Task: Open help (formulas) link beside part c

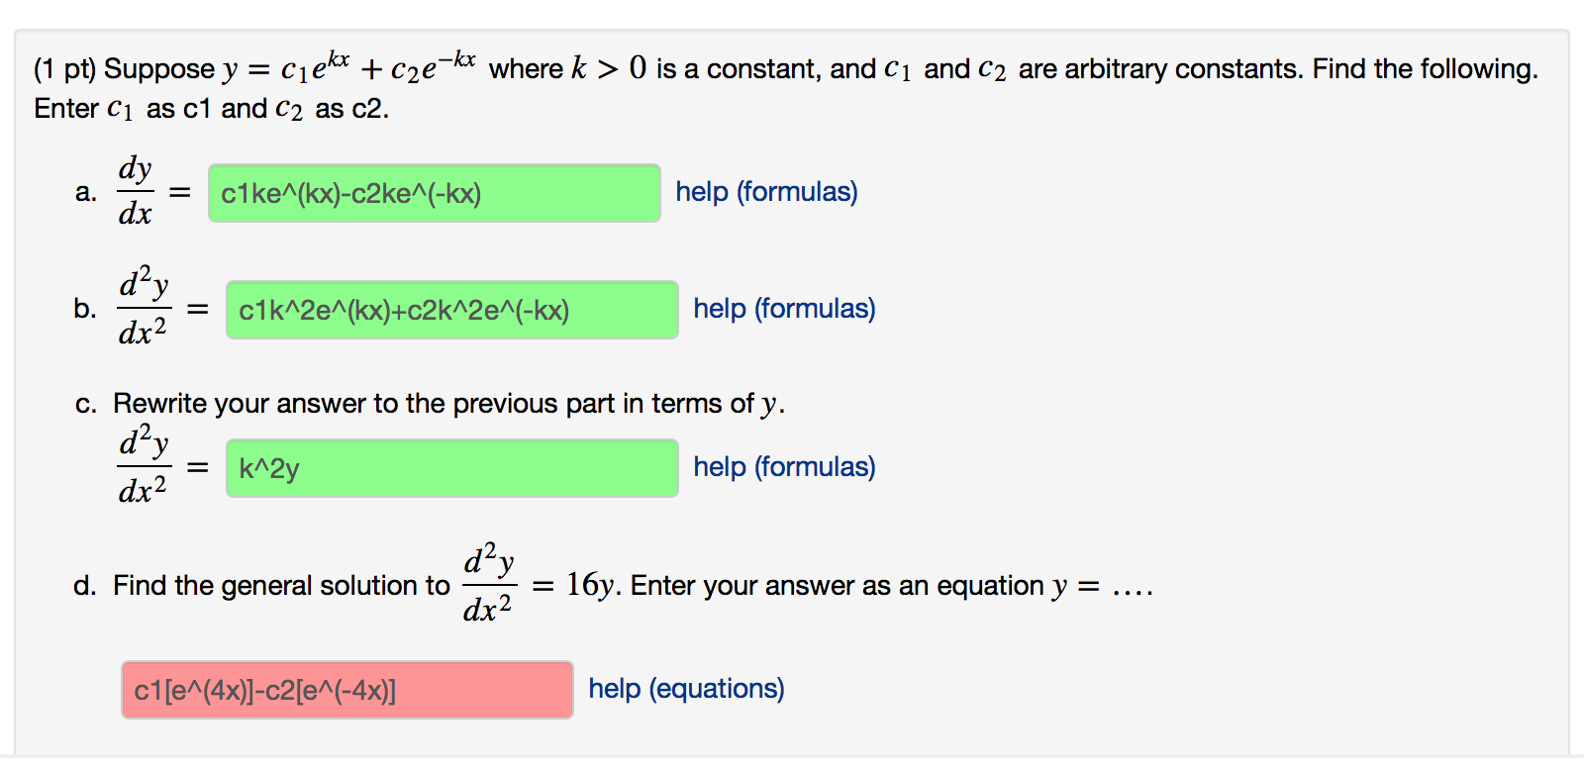Action: pos(784,467)
